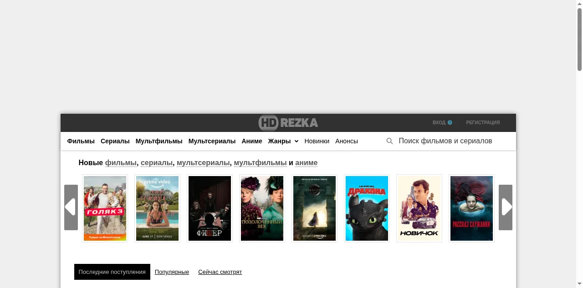583x288 pixels.
Task: Follow the 'аниме' link in Новые heading
Action: pyautogui.click(x=307, y=163)
